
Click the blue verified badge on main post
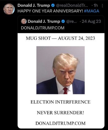coord(53,5)
